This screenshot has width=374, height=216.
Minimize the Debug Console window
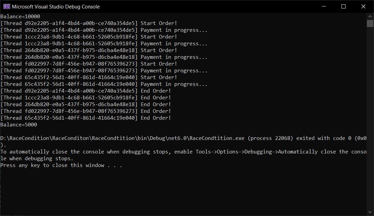(324, 6)
